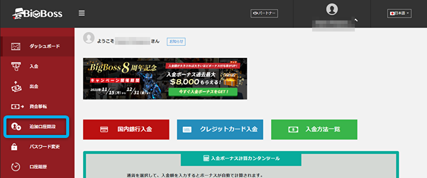427x178 pixels.
Task: Click the deposit ATM icon
Action: [15, 66]
